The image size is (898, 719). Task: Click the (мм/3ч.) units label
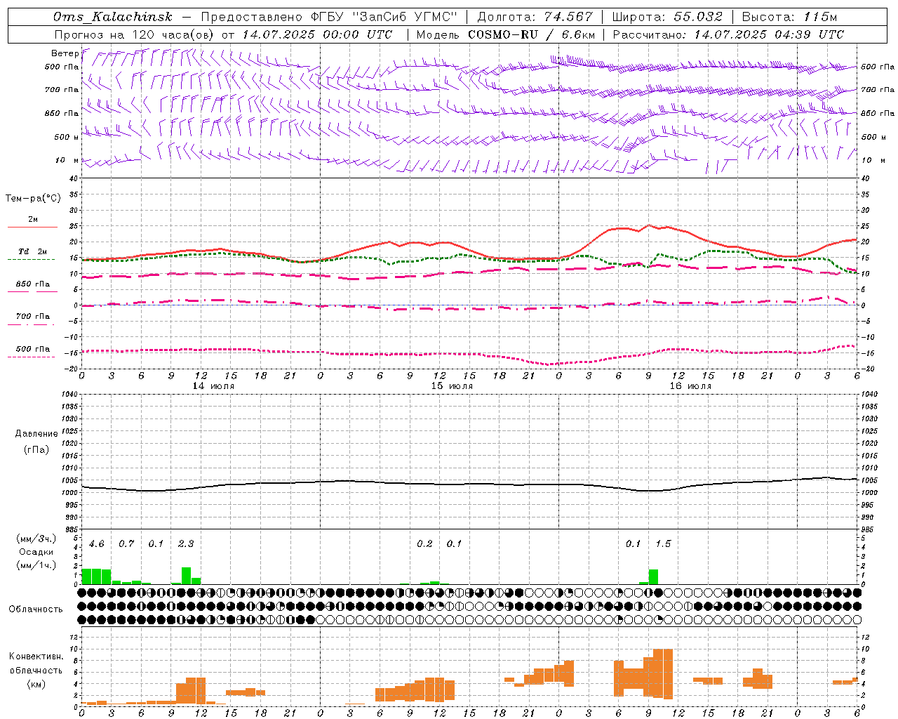point(36,539)
